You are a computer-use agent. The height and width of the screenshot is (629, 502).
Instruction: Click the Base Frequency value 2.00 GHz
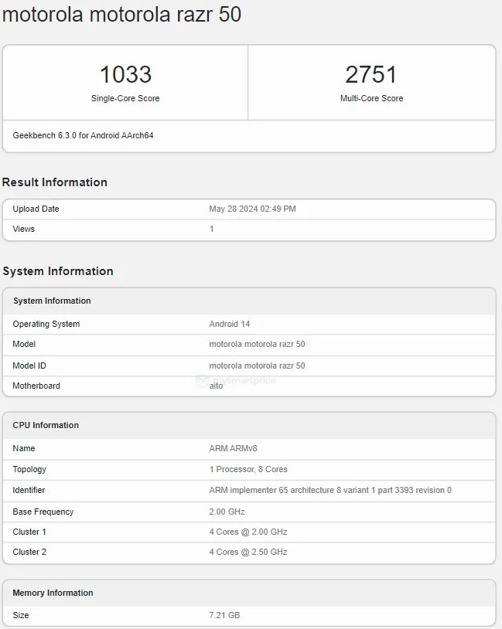[x=227, y=512]
